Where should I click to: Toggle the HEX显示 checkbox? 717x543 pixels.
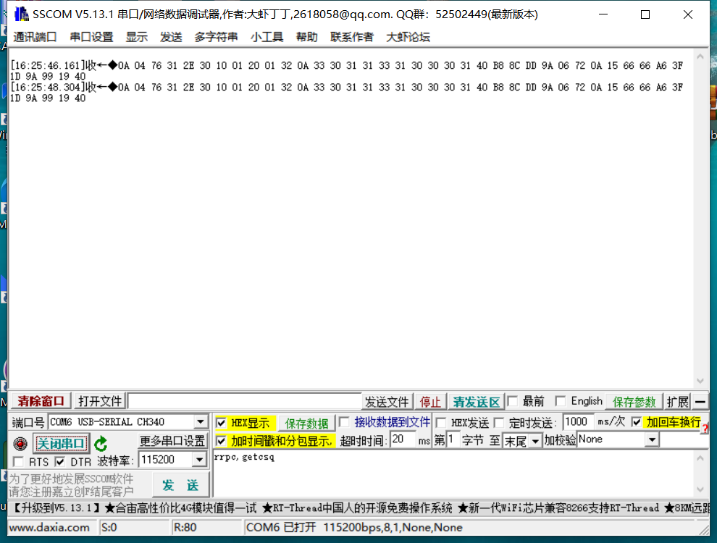click(x=221, y=422)
